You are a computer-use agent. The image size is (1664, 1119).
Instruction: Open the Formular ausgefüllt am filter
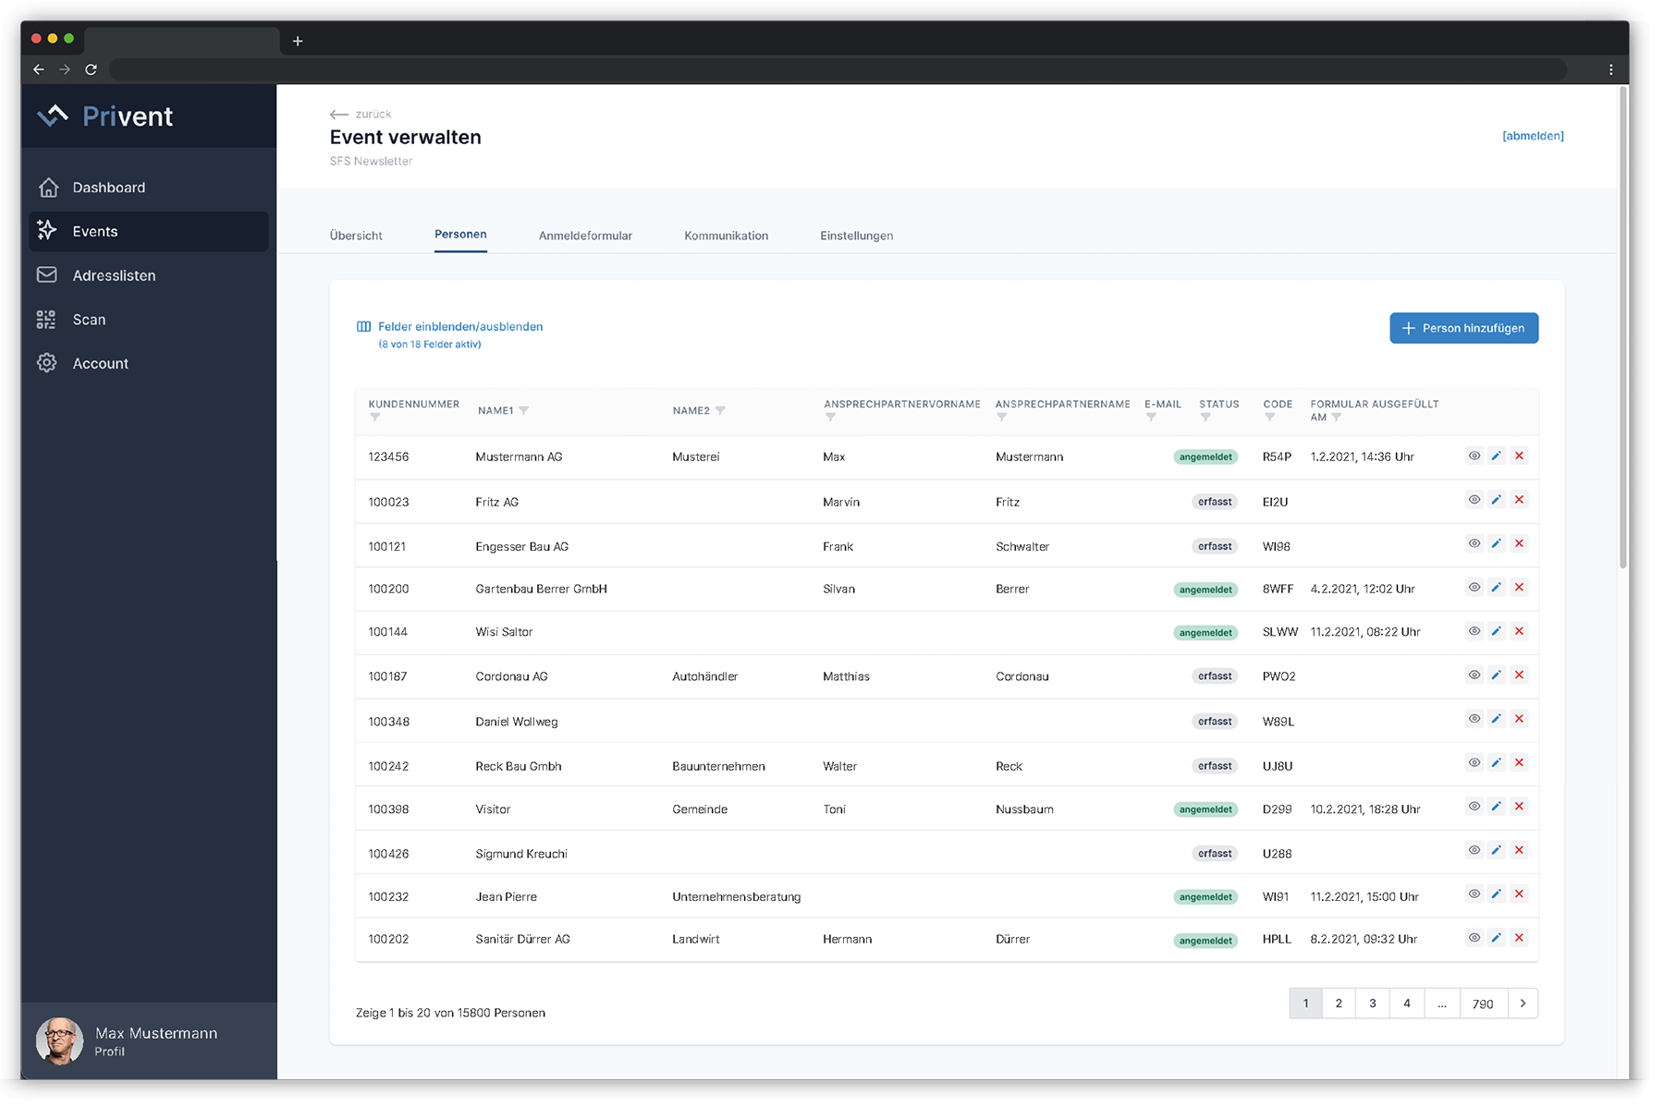(1337, 418)
